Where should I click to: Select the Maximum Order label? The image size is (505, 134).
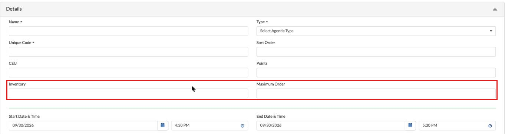271,84
